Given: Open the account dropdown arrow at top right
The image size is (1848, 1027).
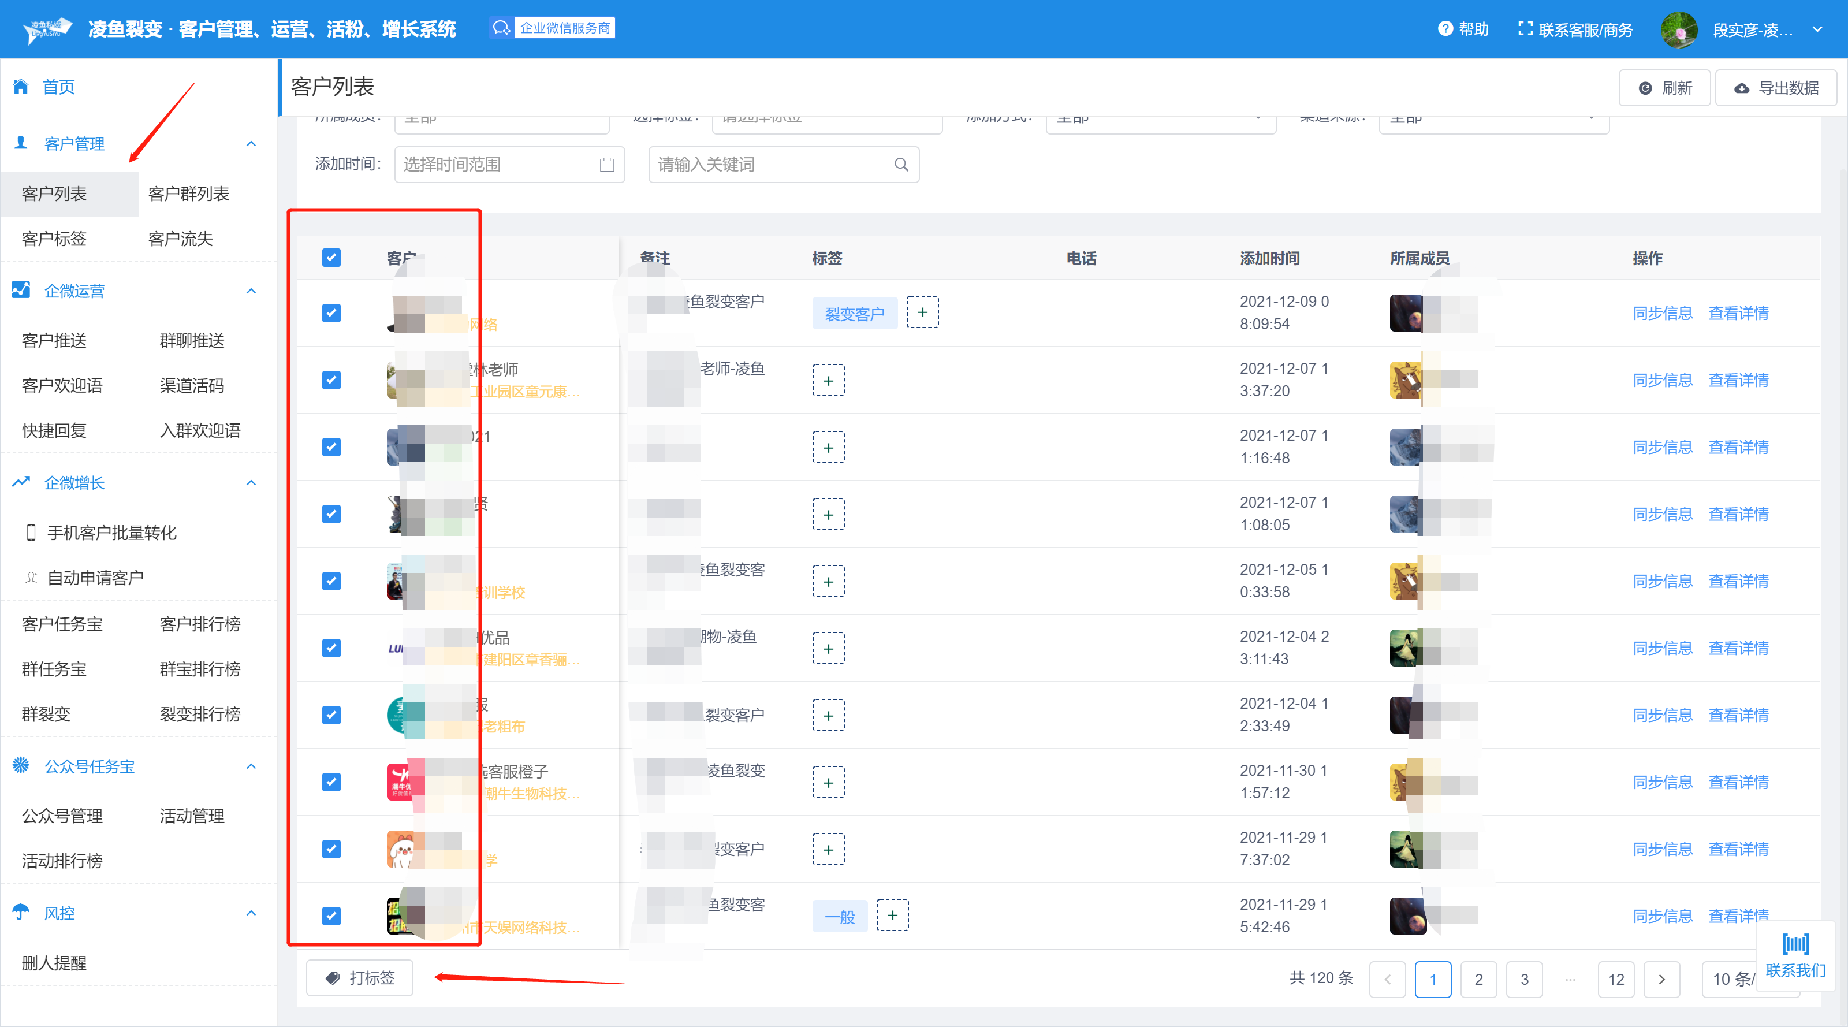Looking at the screenshot, I should (x=1817, y=29).
